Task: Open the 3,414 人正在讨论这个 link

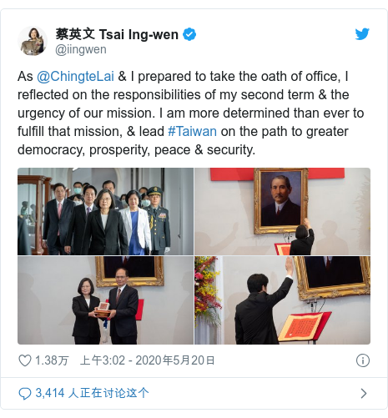Action: (x=92, y=393)
